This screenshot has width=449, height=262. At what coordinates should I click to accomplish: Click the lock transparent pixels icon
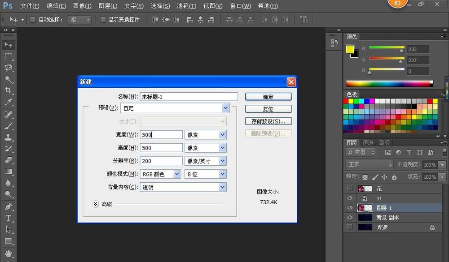point(365,177)
